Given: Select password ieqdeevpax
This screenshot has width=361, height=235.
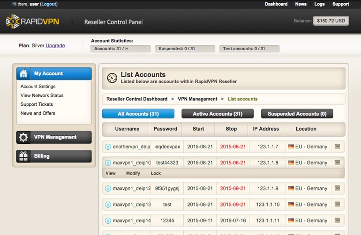Looking at the screenshot, I should tap(167, 147).
